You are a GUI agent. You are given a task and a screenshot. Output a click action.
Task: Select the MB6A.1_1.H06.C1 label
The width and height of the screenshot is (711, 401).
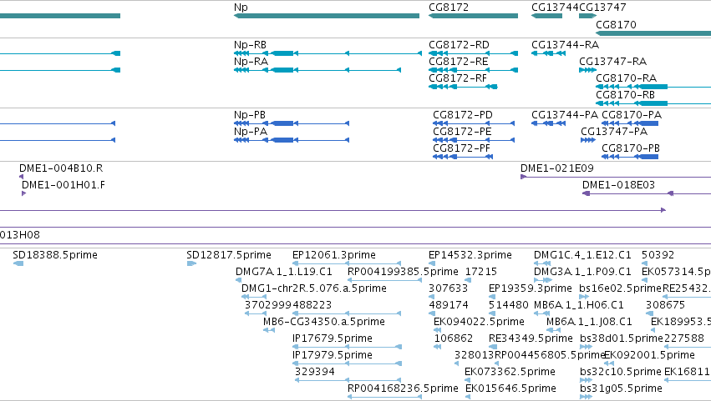click(579, 305)
